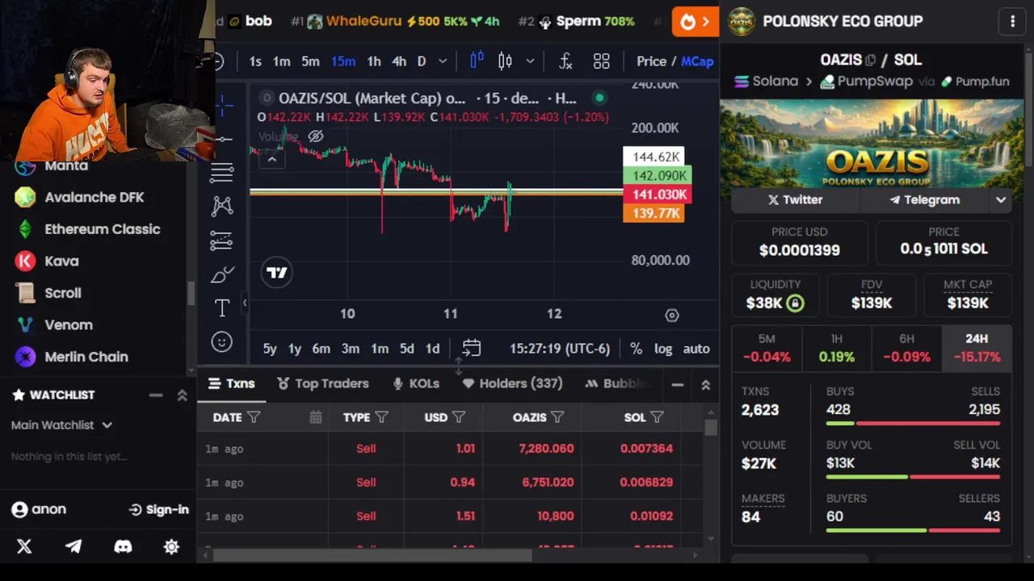Open the OAZIS Twitter link
The height and width of the screenshot is (581, 1034).
tap(795, 200)
